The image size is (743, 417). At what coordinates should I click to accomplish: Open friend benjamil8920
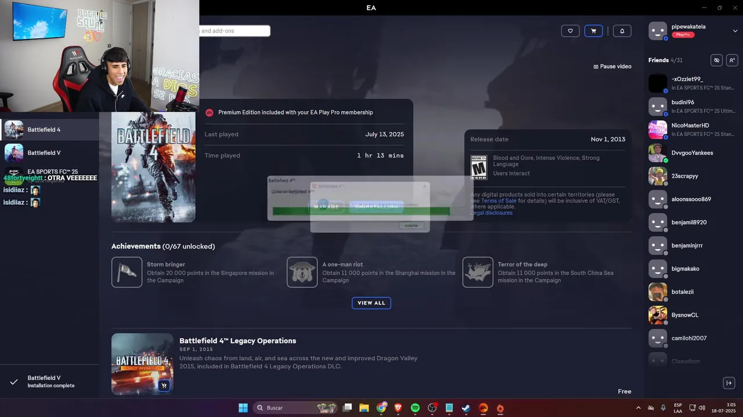pyautogui.click(x=694, y=222)
